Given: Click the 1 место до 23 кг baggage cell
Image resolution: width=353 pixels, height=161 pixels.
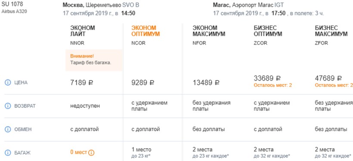Looking at the screenshot, I should tap(141, 152).
